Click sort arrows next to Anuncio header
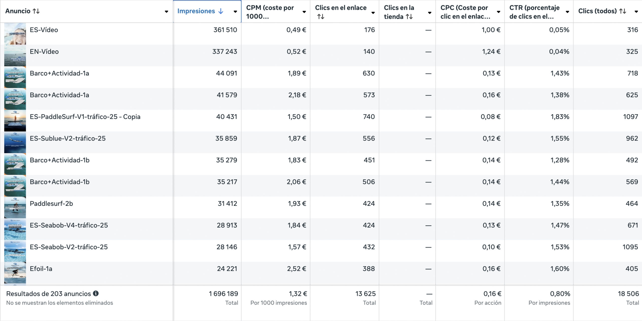 pos(36,11)
